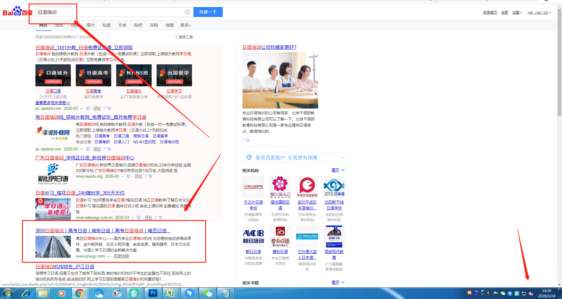This screenshot has width=562, height=299.
Task: Click the camera image-search icon
Action: [x=188, y=12]
